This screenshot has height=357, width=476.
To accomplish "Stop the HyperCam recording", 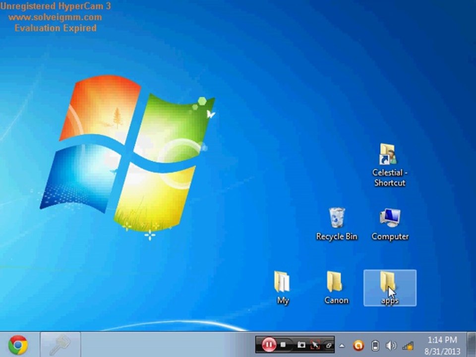I will click(283, 345).
